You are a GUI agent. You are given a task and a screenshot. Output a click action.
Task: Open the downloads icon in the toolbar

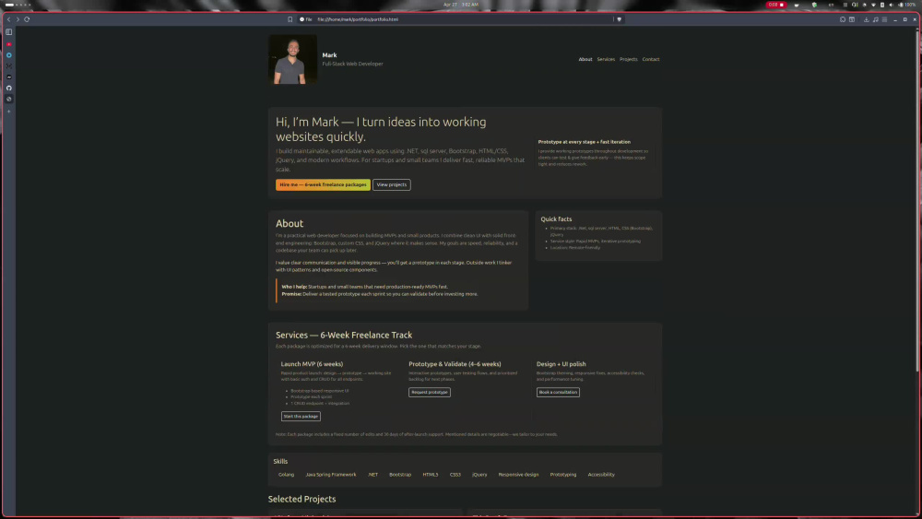pyautogui.click(x=866, y=19)
